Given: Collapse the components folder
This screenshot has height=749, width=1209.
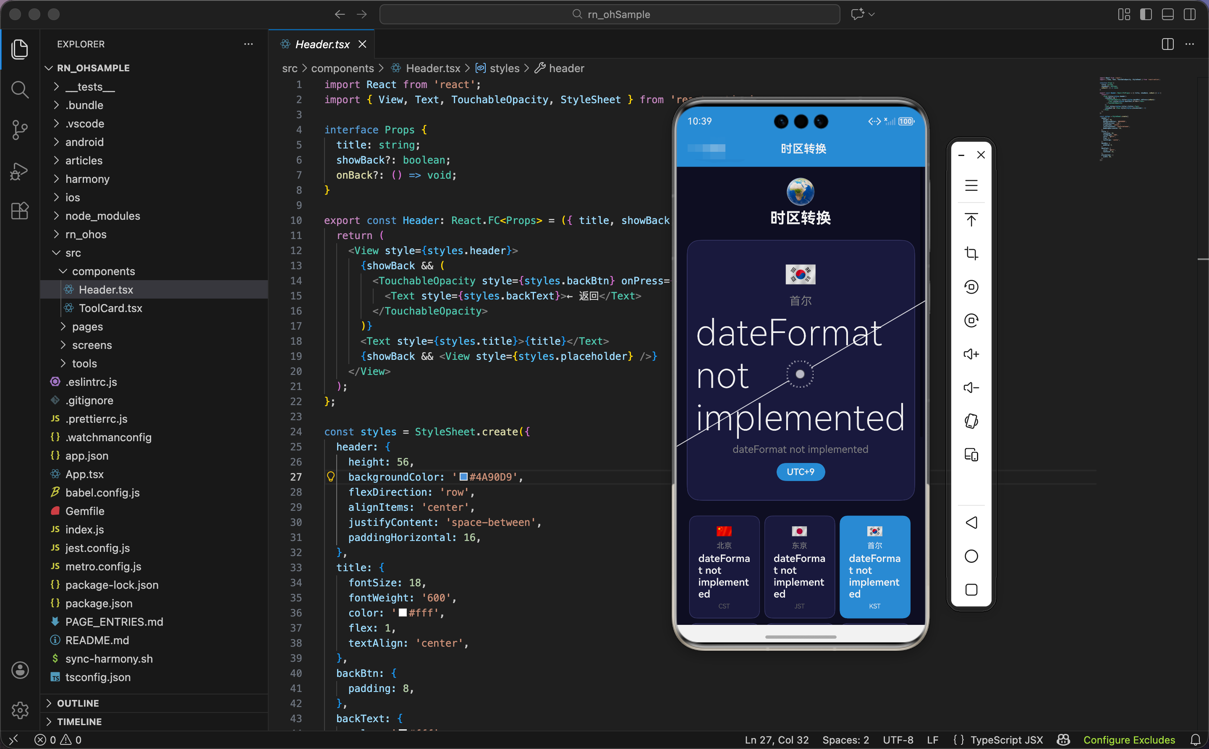Looking at the screenshot, I should click(x=103, y=271).
